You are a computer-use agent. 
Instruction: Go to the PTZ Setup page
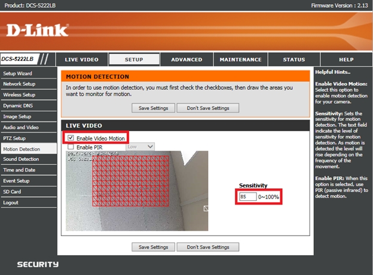(x=15, y=137)
